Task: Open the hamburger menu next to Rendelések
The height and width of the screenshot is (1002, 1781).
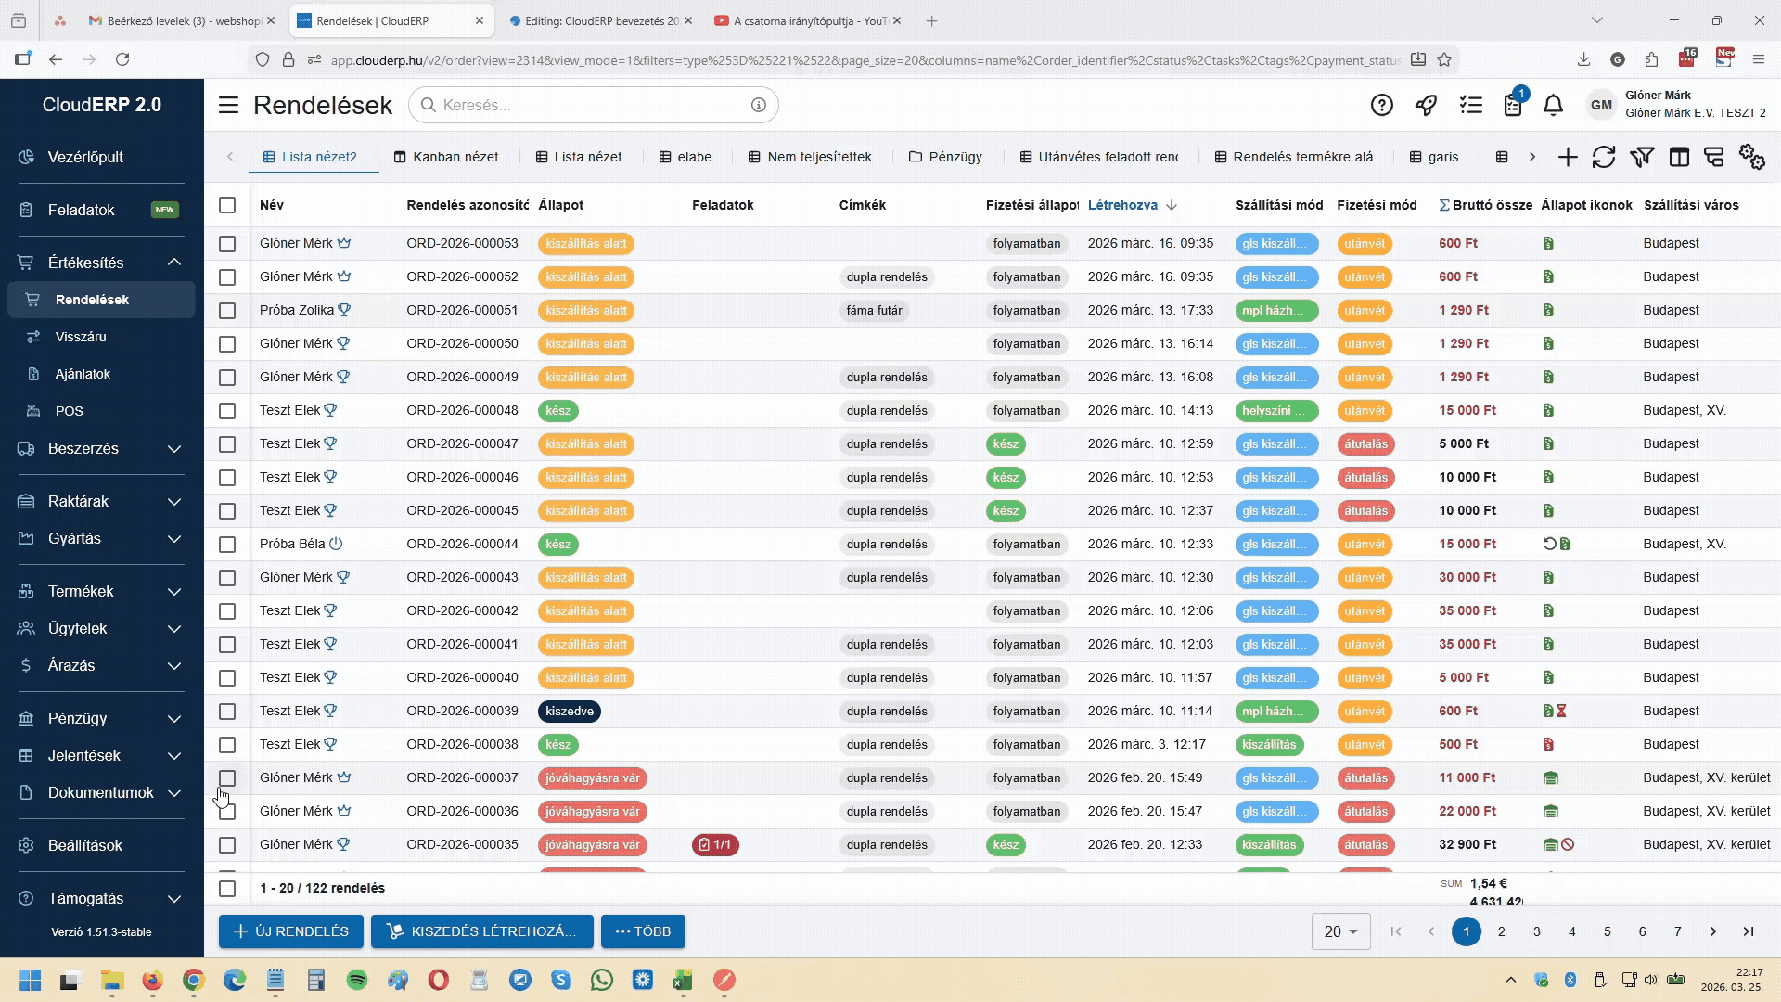Action: coord(228,105)
